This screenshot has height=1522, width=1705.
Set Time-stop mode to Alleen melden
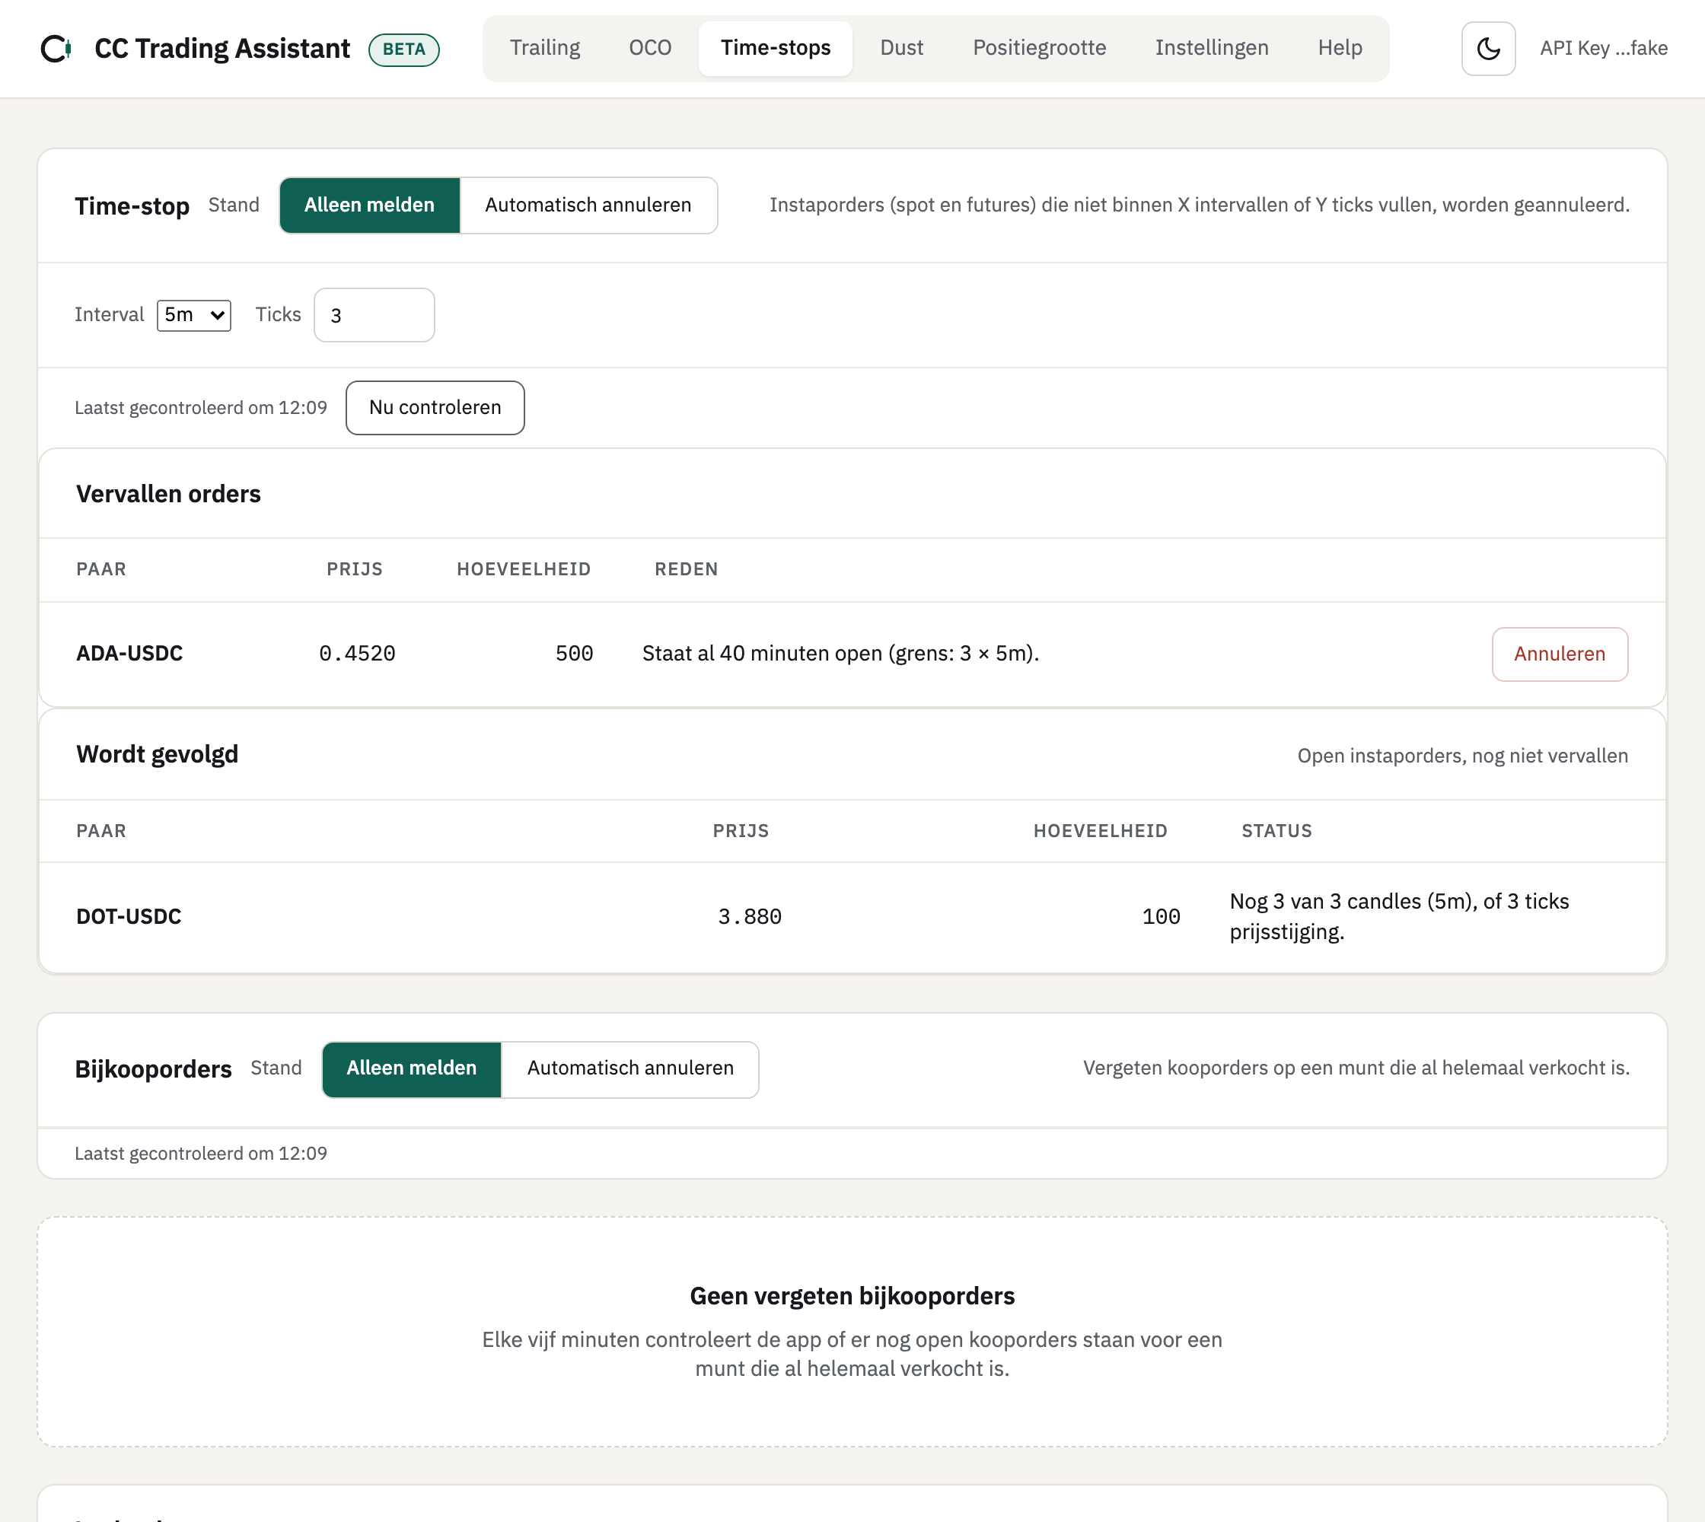(369, 205)
